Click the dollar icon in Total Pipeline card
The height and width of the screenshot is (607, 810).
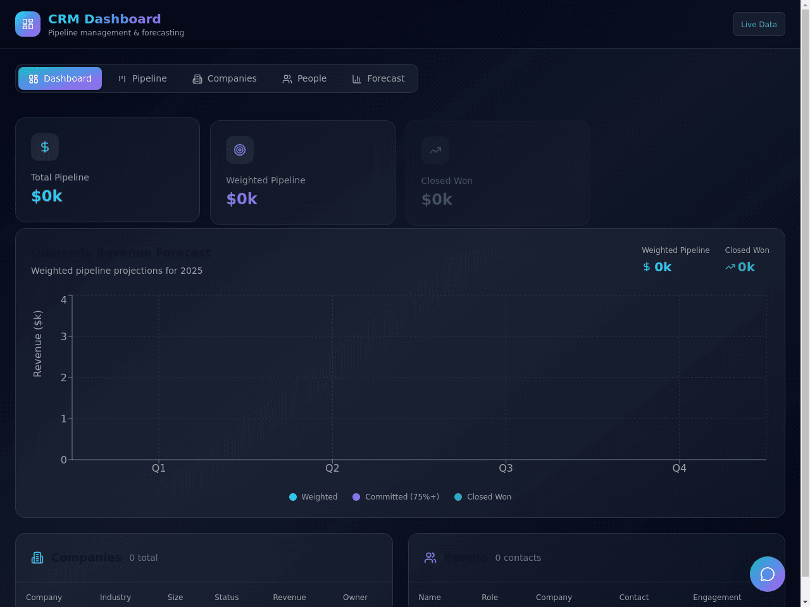point(45,147)
